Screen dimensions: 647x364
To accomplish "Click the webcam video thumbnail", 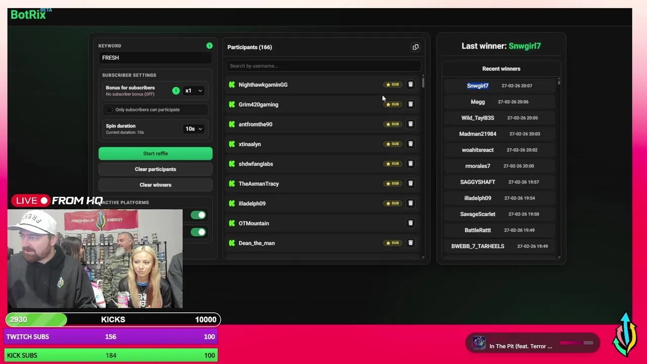I will pyautogui.click(x=95, y=258).
